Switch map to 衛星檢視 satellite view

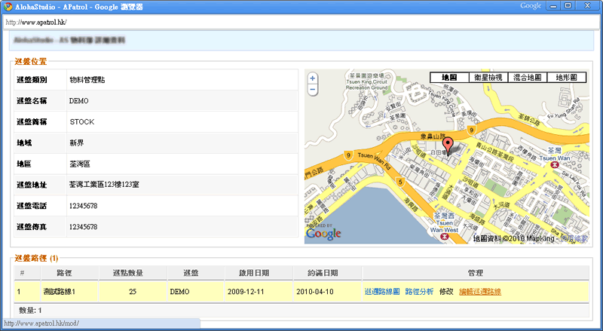click(x=488, y=78)
